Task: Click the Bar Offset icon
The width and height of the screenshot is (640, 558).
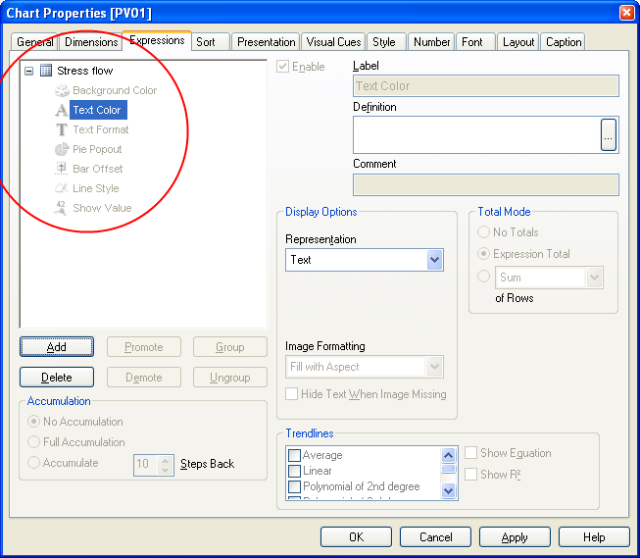Action: pos(61,169)
